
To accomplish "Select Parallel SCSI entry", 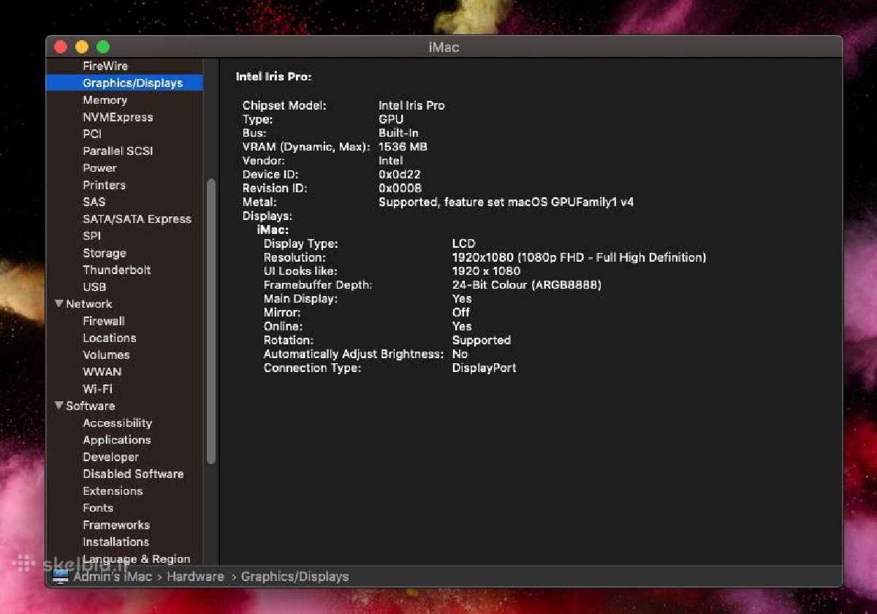I will coord(118,151).
